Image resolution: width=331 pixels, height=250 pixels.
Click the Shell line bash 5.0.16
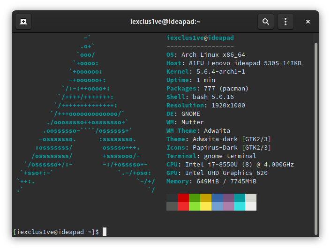(200, 97)
